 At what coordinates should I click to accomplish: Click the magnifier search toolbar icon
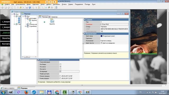(43, 8)
